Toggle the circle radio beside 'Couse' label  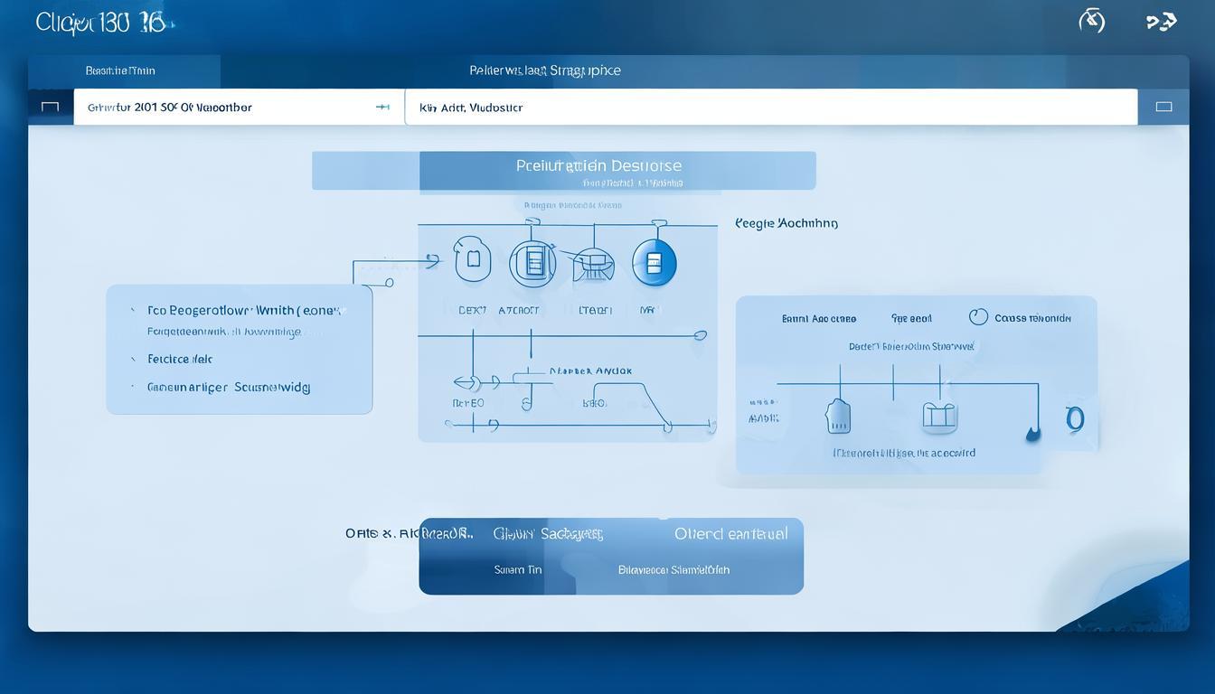(978, 317)
